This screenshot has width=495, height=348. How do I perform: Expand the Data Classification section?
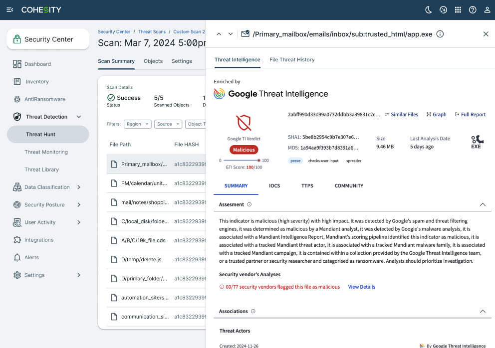coord(79,187)
